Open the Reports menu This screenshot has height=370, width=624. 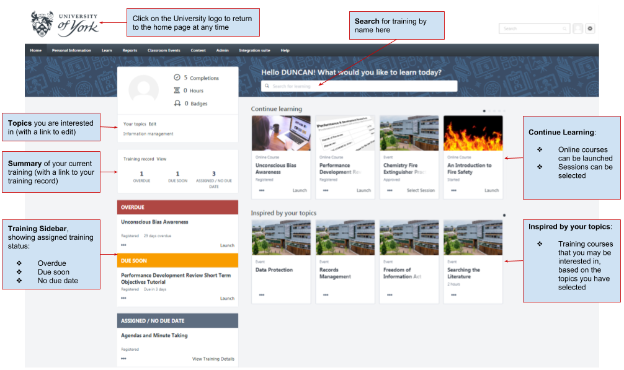point(130,50)
